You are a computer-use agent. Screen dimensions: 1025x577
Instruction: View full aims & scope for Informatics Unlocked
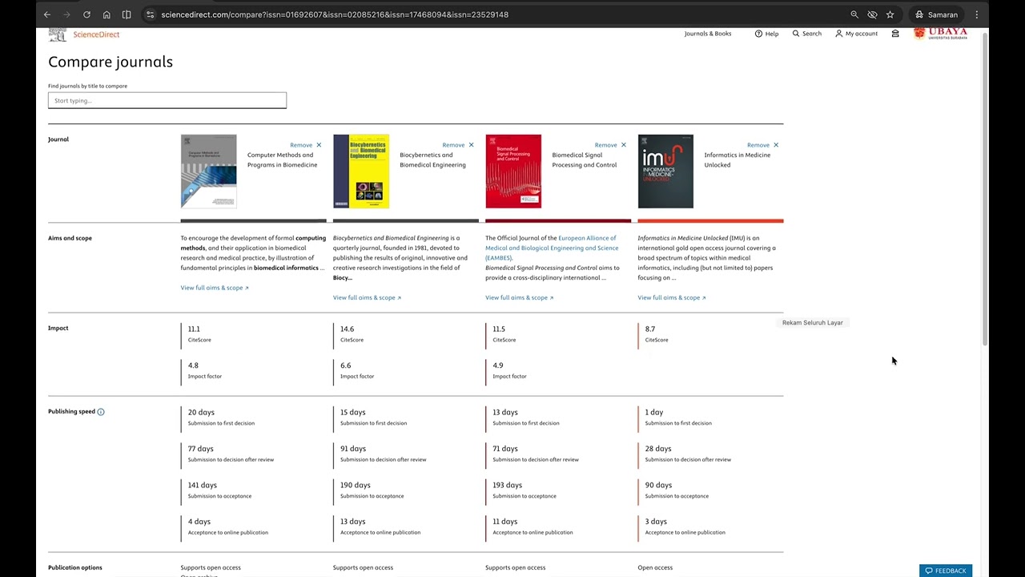click(x=672, y=297)
